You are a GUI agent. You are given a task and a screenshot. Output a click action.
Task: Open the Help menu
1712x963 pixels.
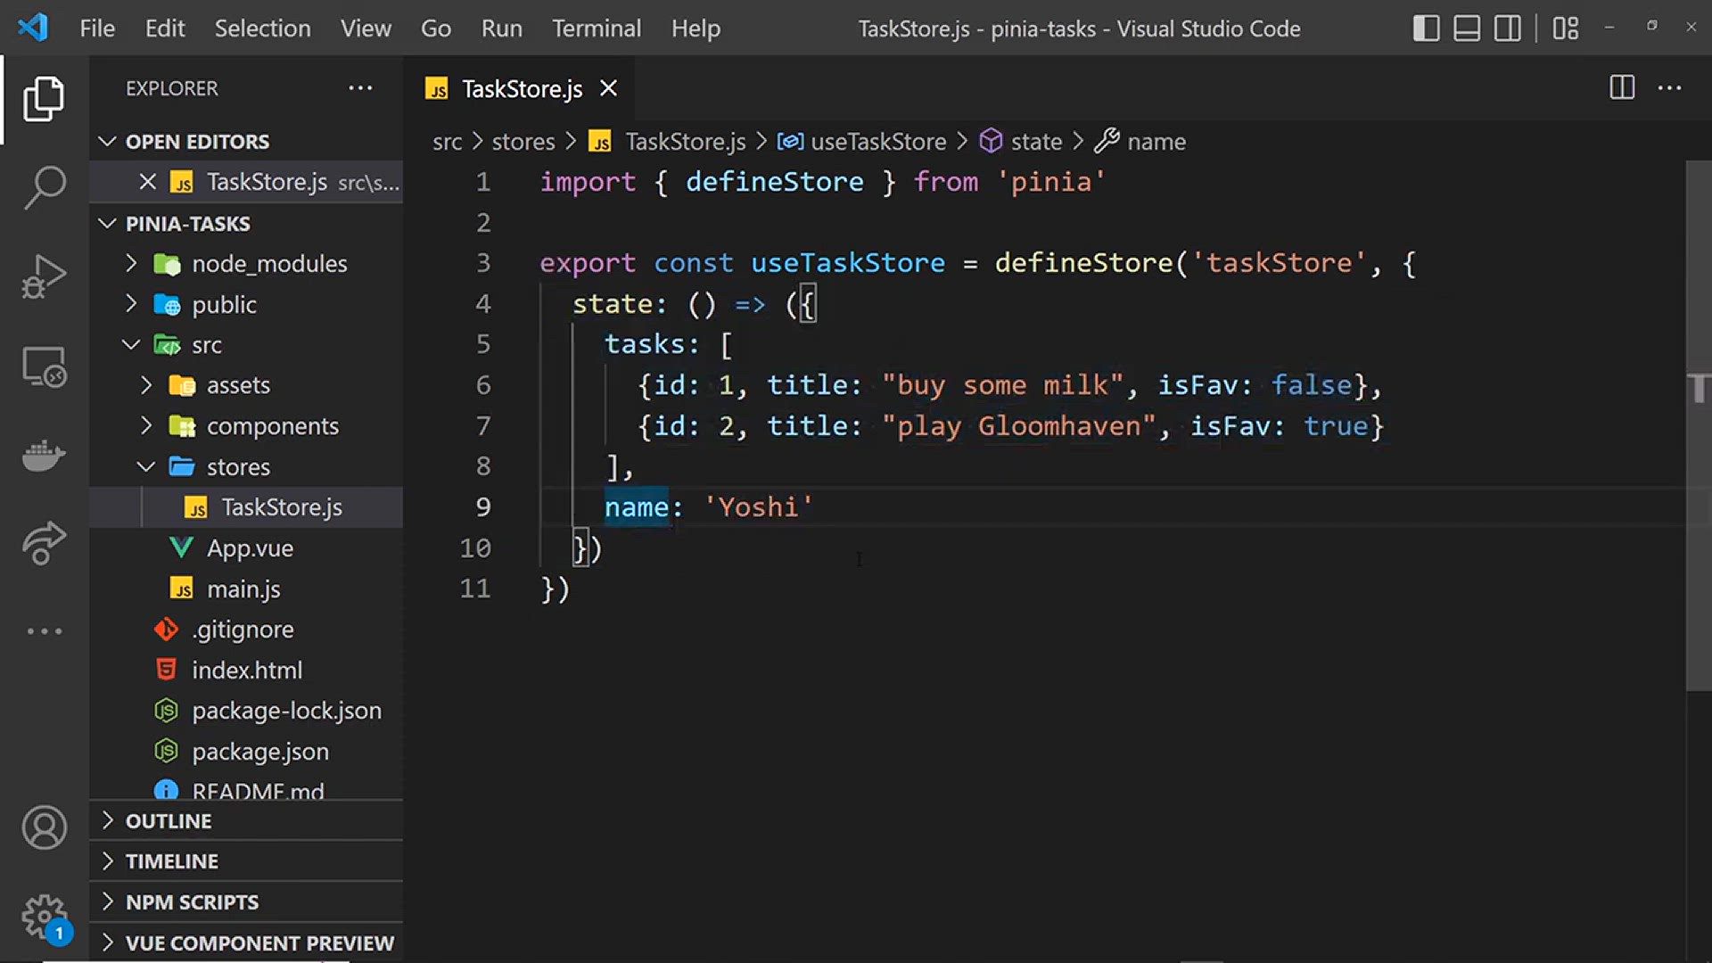695,29
